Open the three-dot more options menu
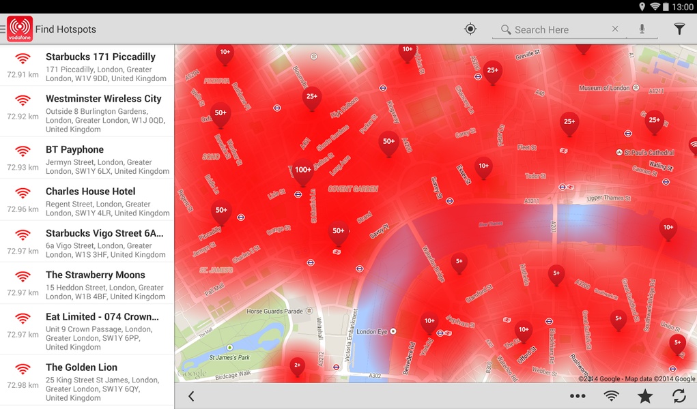 click(578, 396)
